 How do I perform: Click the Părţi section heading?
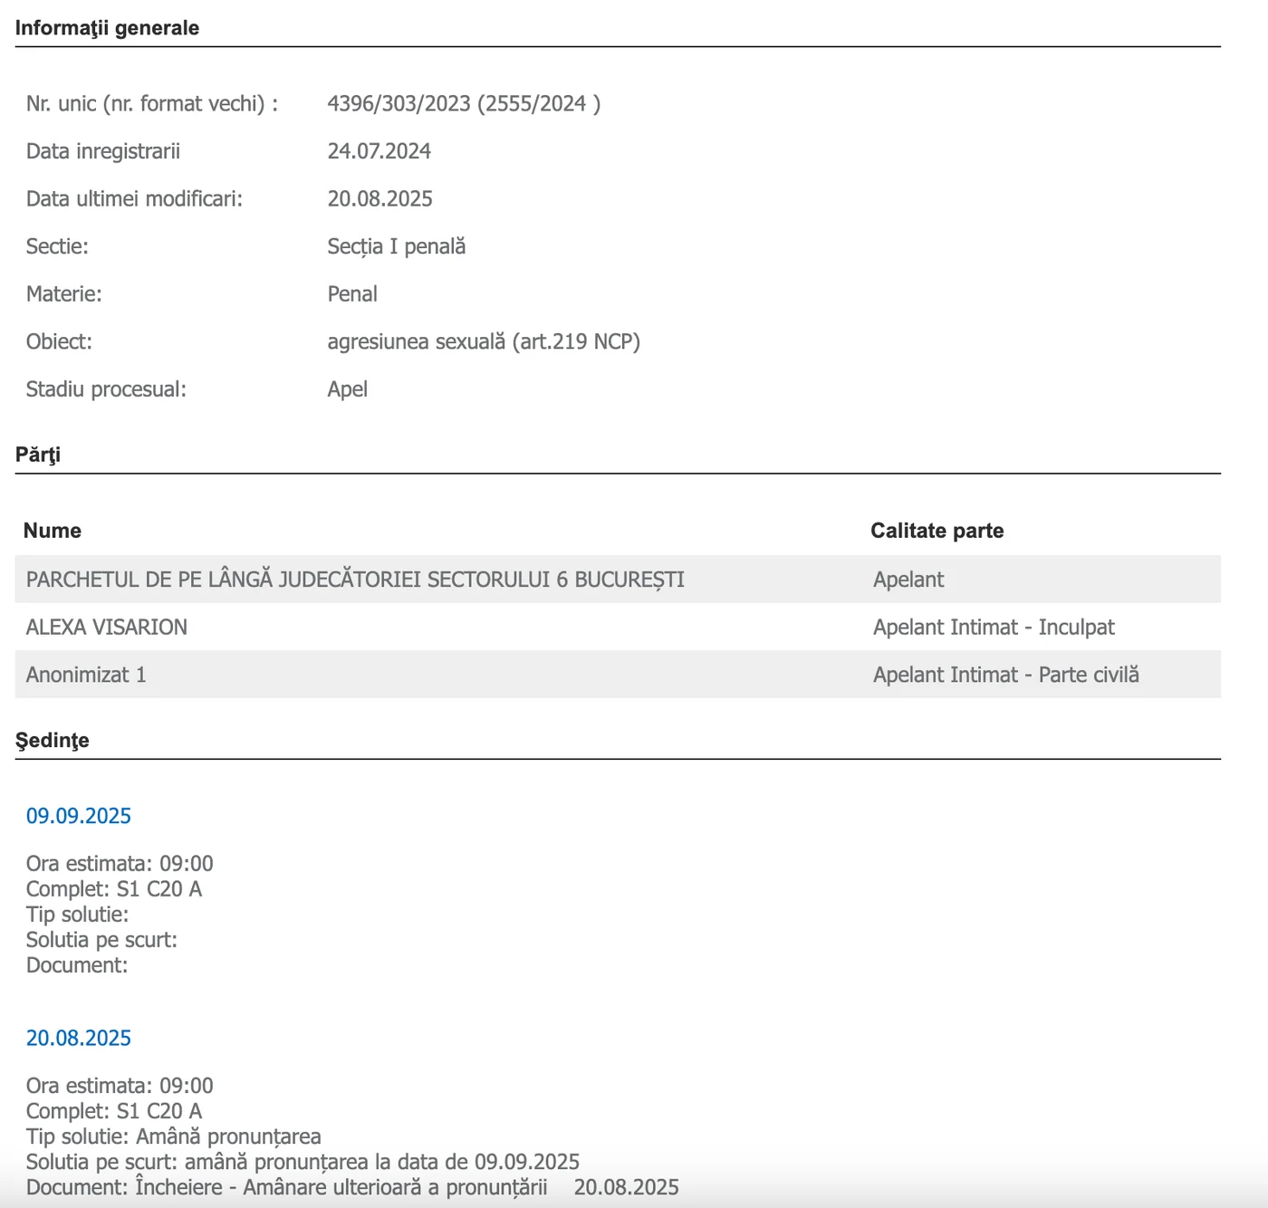click(x=38, y=455)
